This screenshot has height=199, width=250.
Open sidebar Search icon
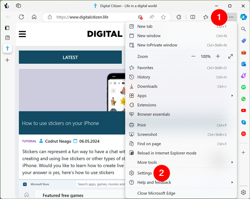pyautogui.click(x=243, y=29)
